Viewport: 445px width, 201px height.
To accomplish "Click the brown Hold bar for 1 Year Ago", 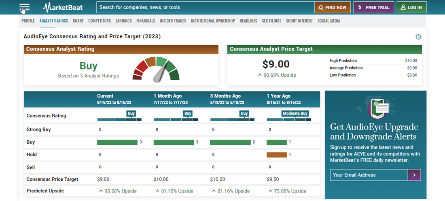I will coord(277,155).
